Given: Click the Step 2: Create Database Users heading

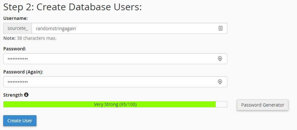Looking at the screenshot, I should pyautogui.click(x=73, y=7).
